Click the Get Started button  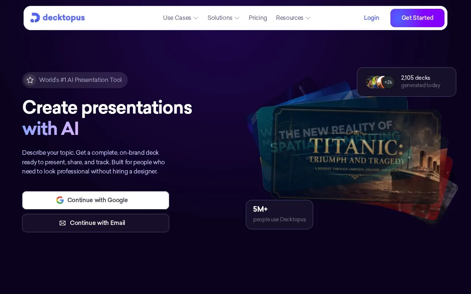tap(417, 18)
